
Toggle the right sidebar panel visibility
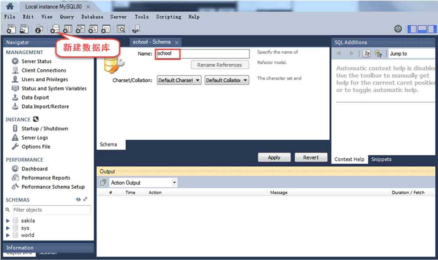(432, 29)
